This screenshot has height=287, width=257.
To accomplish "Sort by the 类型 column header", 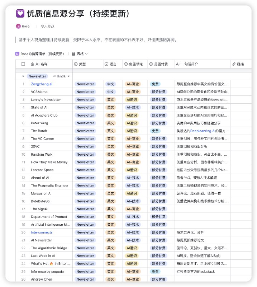I will 88,64.
